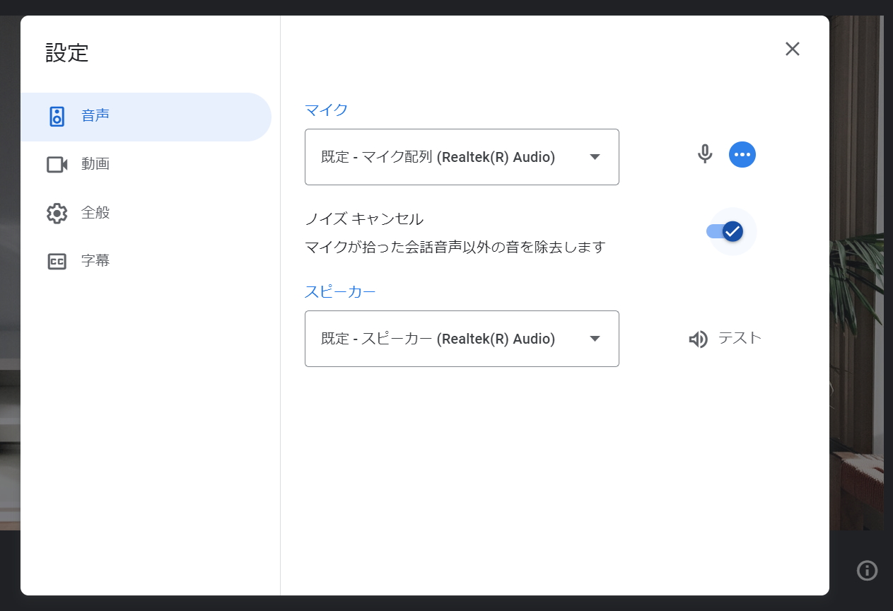893x611 pixels.
Task: Open the info icon in the bottom corner
Action: pos(867,571)
